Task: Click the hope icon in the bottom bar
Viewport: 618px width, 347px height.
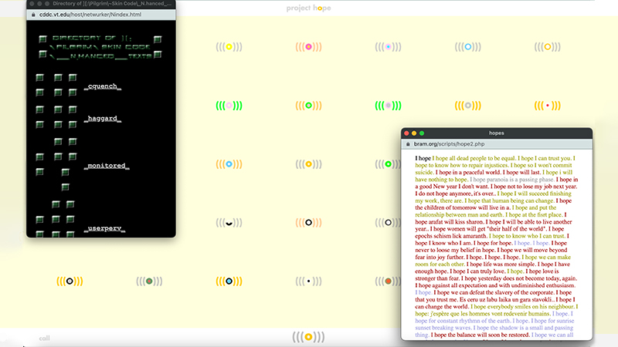Action: point(308,337)
